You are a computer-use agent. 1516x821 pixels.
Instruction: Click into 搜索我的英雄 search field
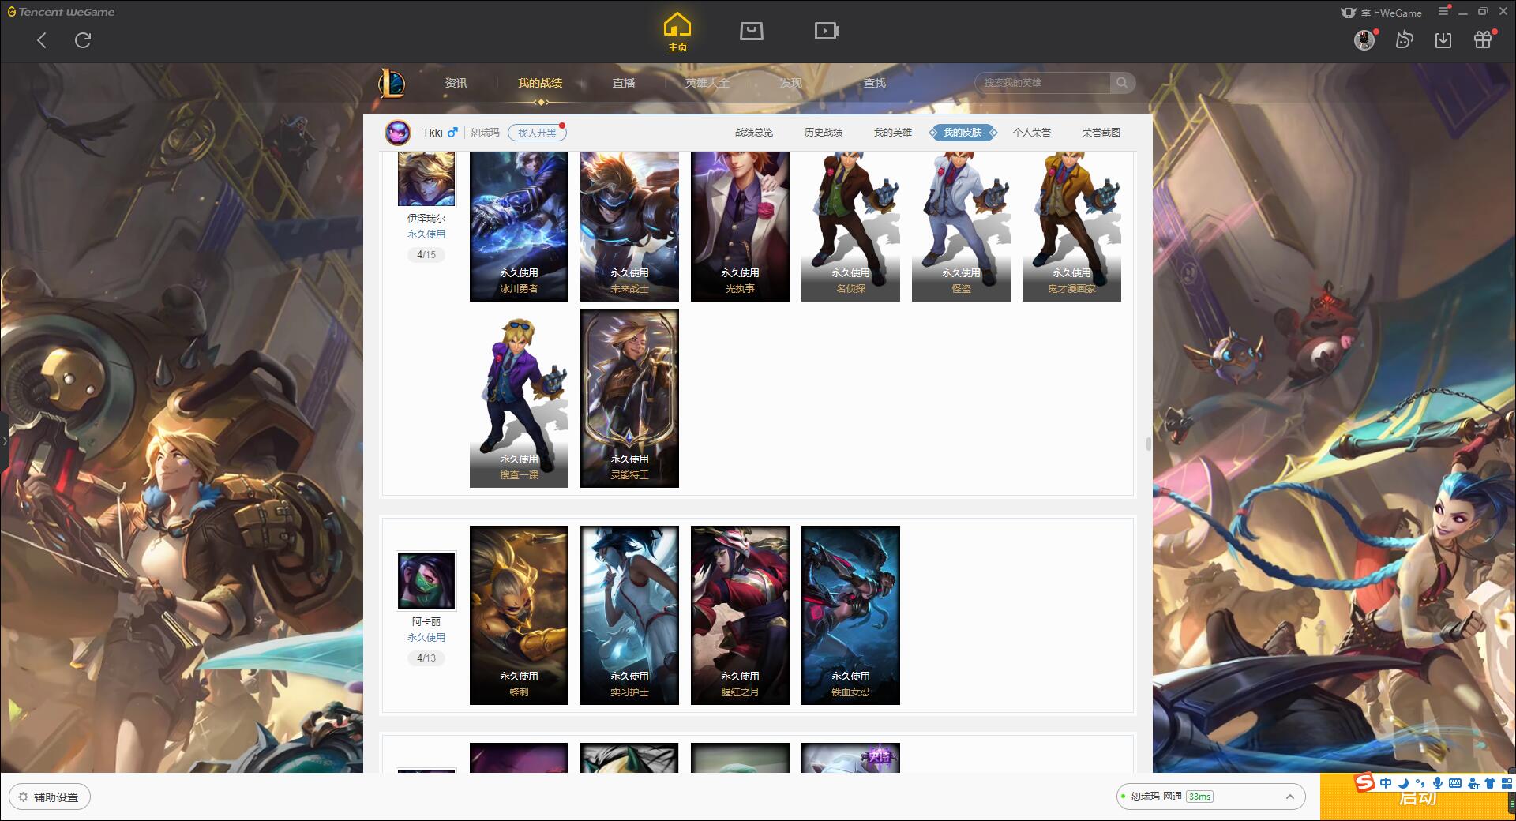click(1042, 83)
